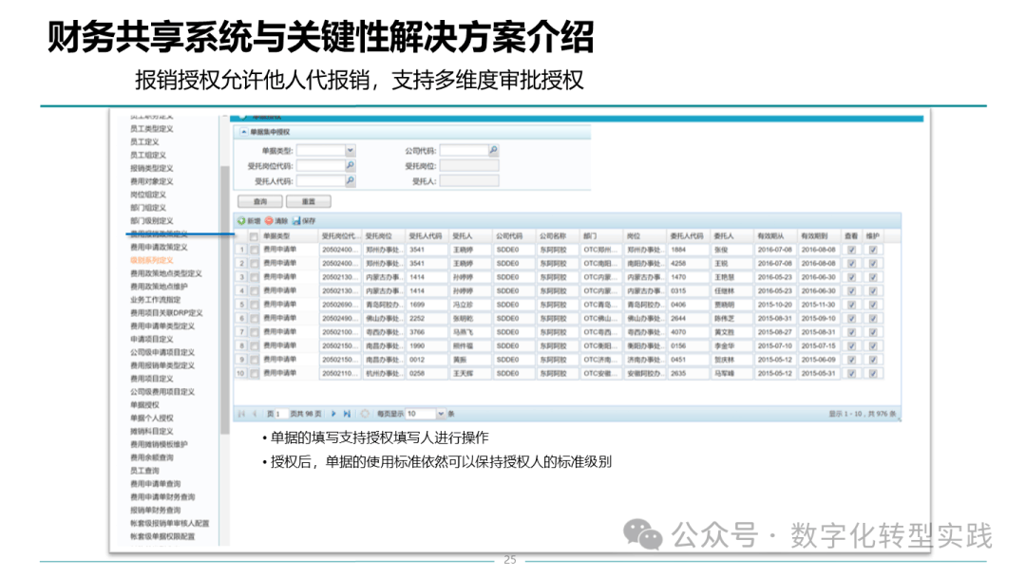The image size is (1026, 577).
Task: Open the 单据类型 dropdown
Action: 350,150
